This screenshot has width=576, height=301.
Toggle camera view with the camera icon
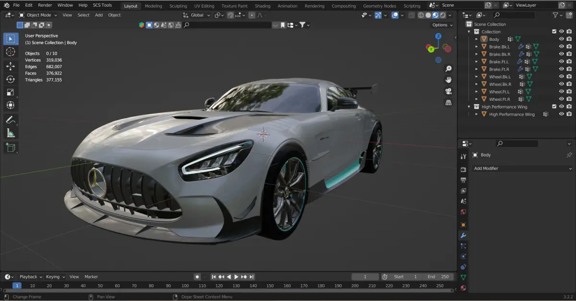pyautogui.click(x=448, y=91)
